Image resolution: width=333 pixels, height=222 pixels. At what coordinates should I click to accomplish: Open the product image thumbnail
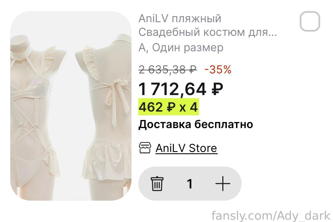71,106
